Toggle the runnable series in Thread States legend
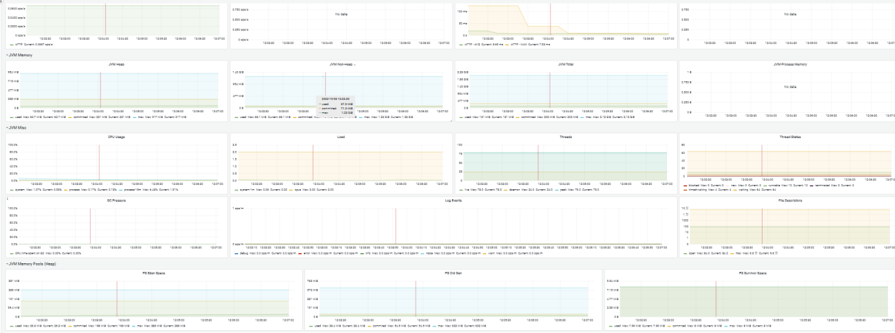The height and width of the screenshot is (333, 895). point(774,185)
